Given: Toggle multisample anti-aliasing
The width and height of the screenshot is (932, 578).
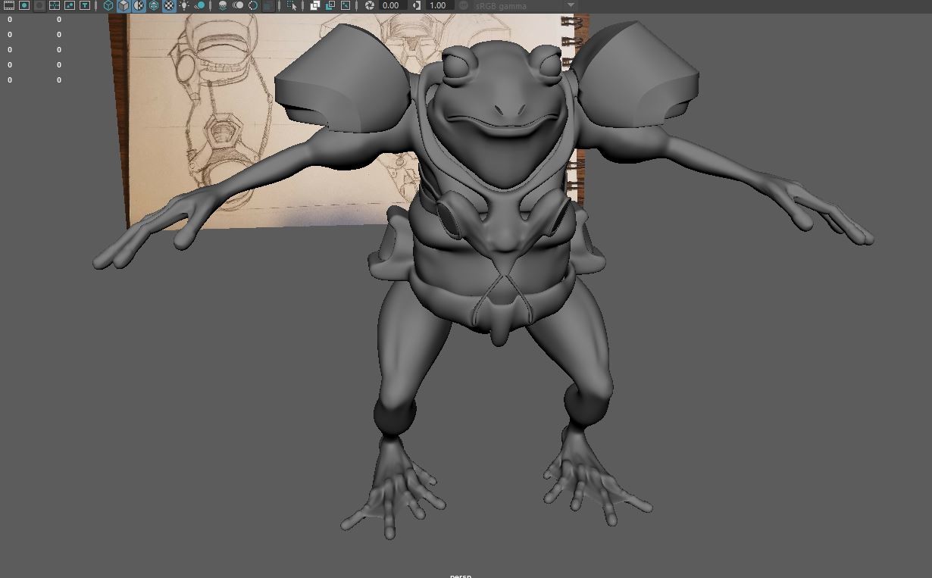Looking at the screenshot, I should (x=252, y=6).
